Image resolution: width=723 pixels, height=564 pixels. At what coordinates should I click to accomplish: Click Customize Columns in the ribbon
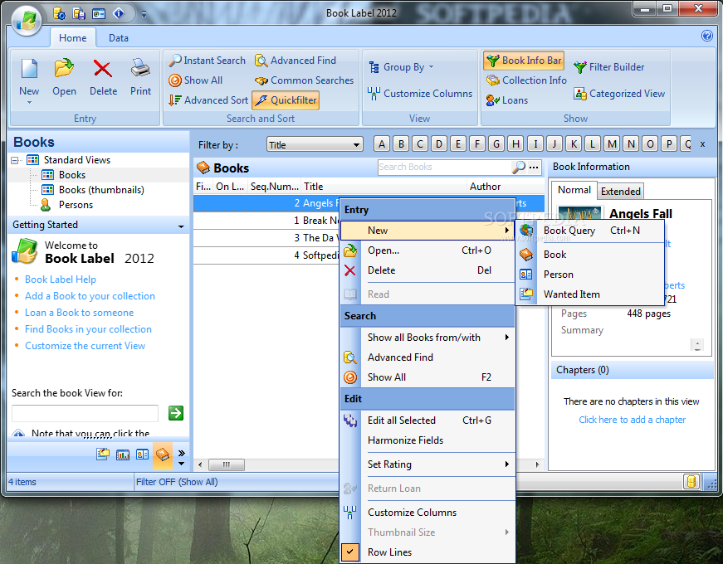tap(420, 94)
